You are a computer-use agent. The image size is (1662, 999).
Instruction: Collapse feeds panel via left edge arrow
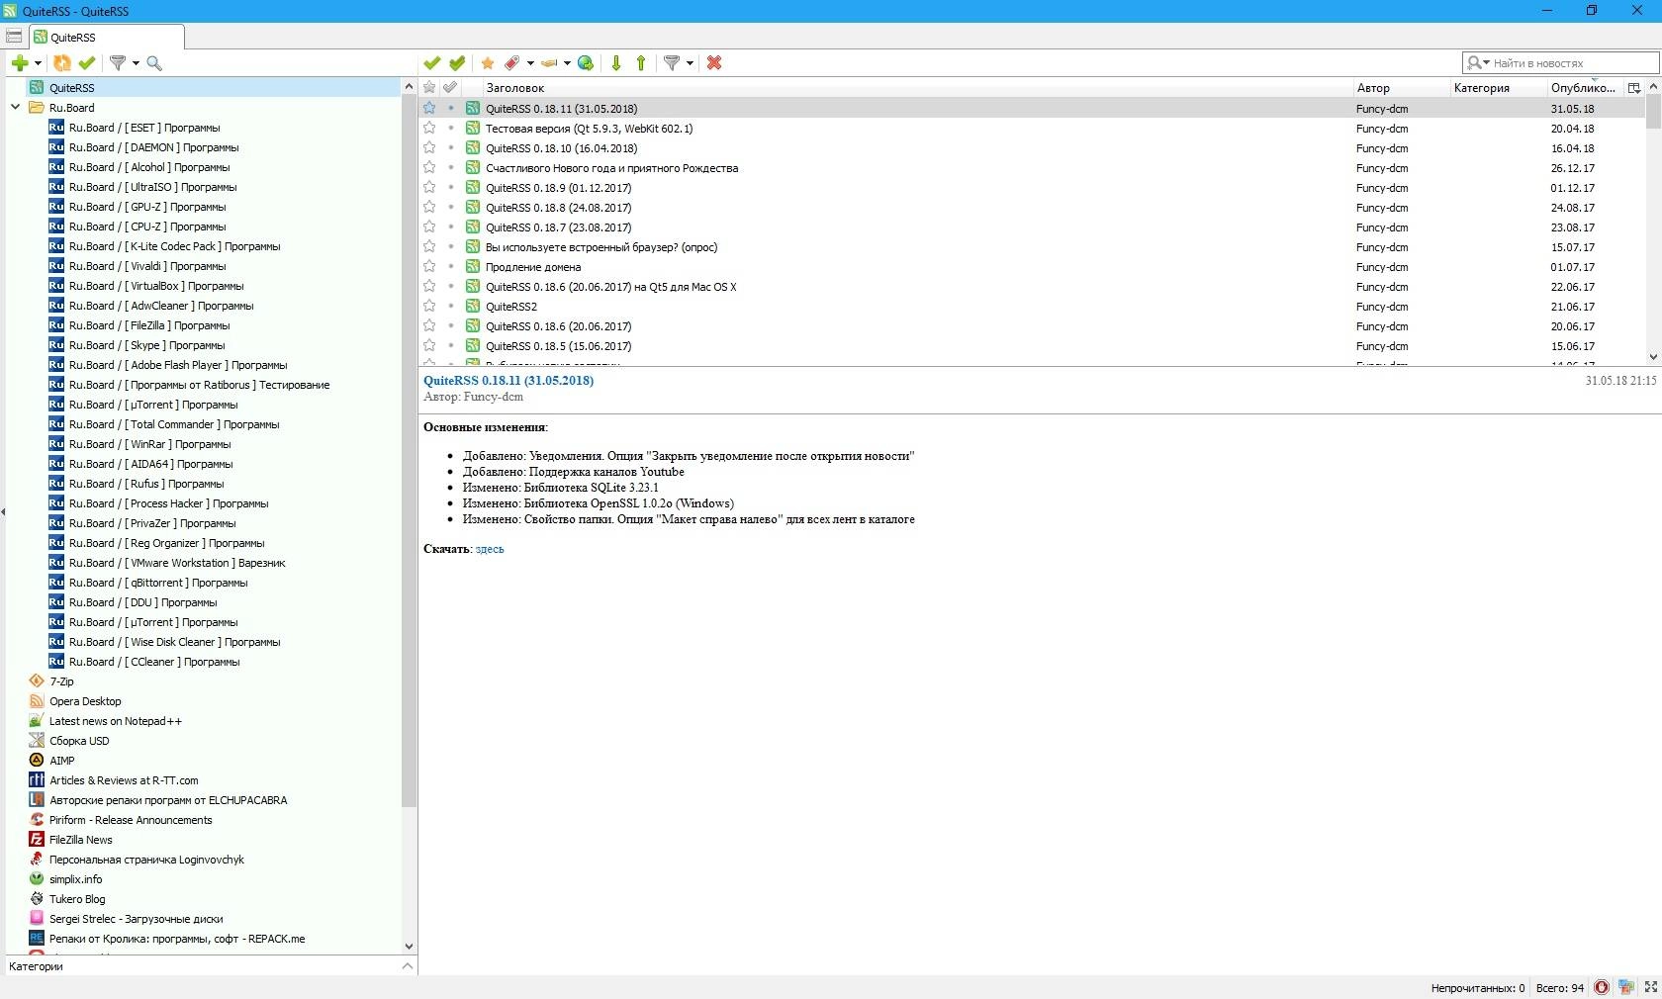tap(3, 512)
